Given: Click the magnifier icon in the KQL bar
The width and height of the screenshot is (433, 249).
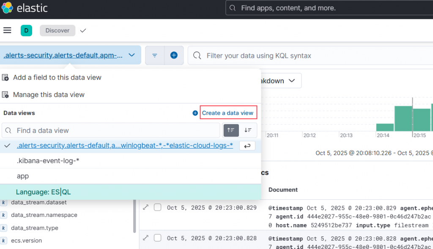Looking at the screenshot, I should pyautogui.click(x=197, y=55).
